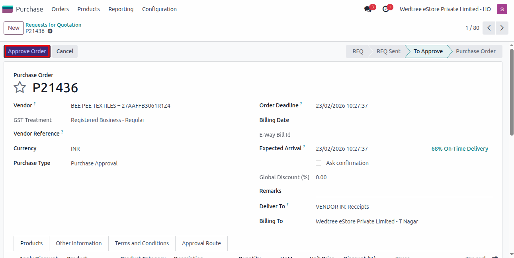Image resolution: width=514 pixels, height=258 pixels.
Task: Open the Configuration menu
Action: 159,9
